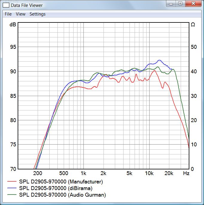
Task: Click the red Manufacturer legend line
Action: point(12,181)
